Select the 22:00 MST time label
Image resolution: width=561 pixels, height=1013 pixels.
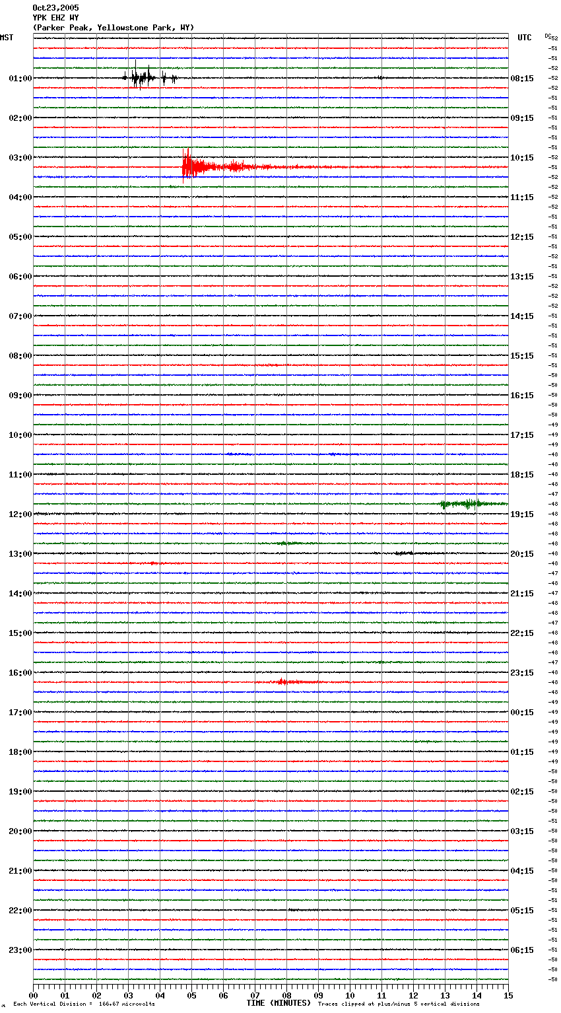coord(20,911)
